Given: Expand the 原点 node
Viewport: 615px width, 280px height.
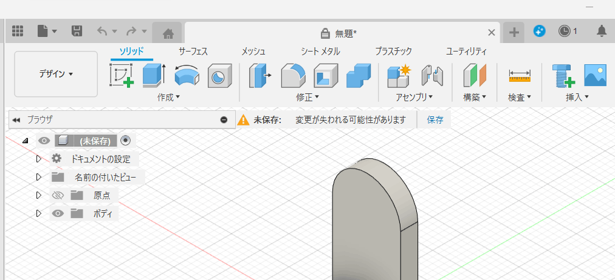Looking at the screenshot, I should tap(38, 195).
